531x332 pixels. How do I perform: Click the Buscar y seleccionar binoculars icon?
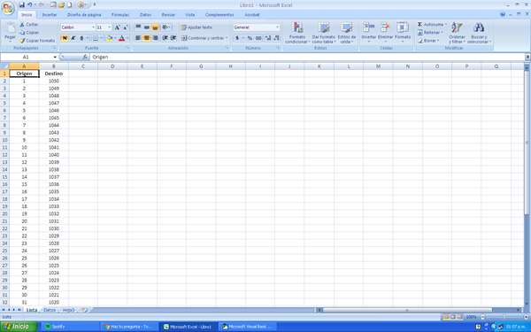coord(479,27)
